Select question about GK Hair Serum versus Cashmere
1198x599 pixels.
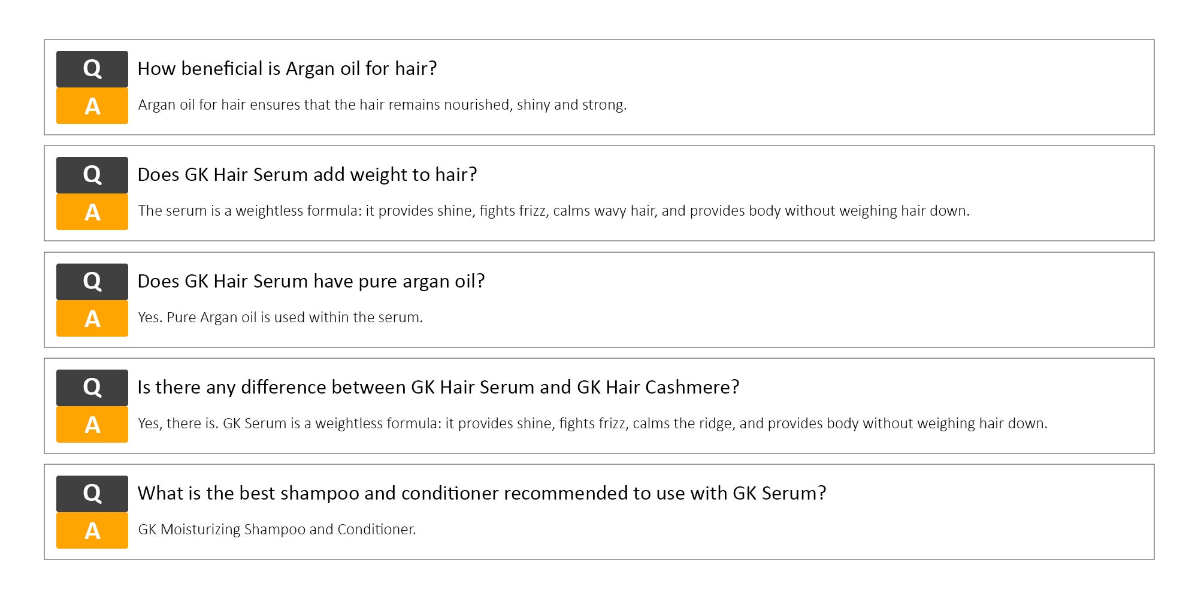(438, 388)
